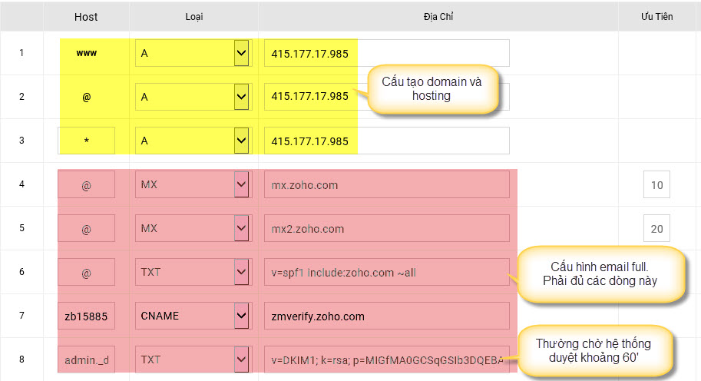Click the priority field showing 20
The image size is (701, 381).
(x=656, y=229)
